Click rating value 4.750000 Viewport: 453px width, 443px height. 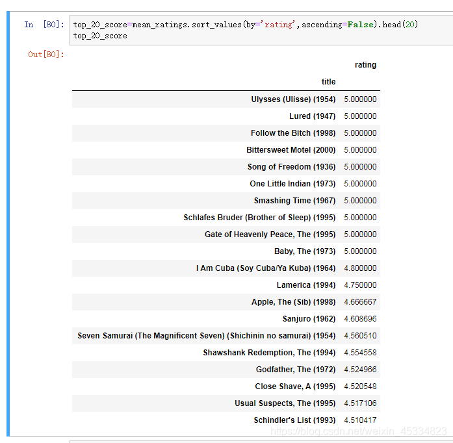point(360,285)
